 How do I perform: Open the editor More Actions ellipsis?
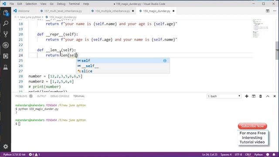click(275, 11)
